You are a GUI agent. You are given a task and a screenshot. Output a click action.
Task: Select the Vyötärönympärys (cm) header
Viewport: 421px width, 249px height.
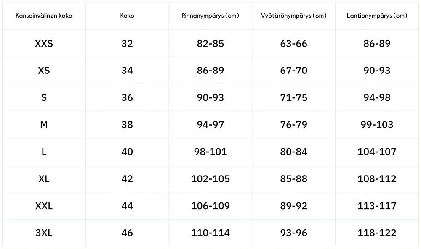point(294,16)
